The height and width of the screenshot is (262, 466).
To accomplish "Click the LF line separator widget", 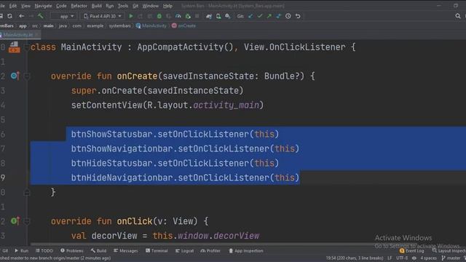I will point(390,258).
